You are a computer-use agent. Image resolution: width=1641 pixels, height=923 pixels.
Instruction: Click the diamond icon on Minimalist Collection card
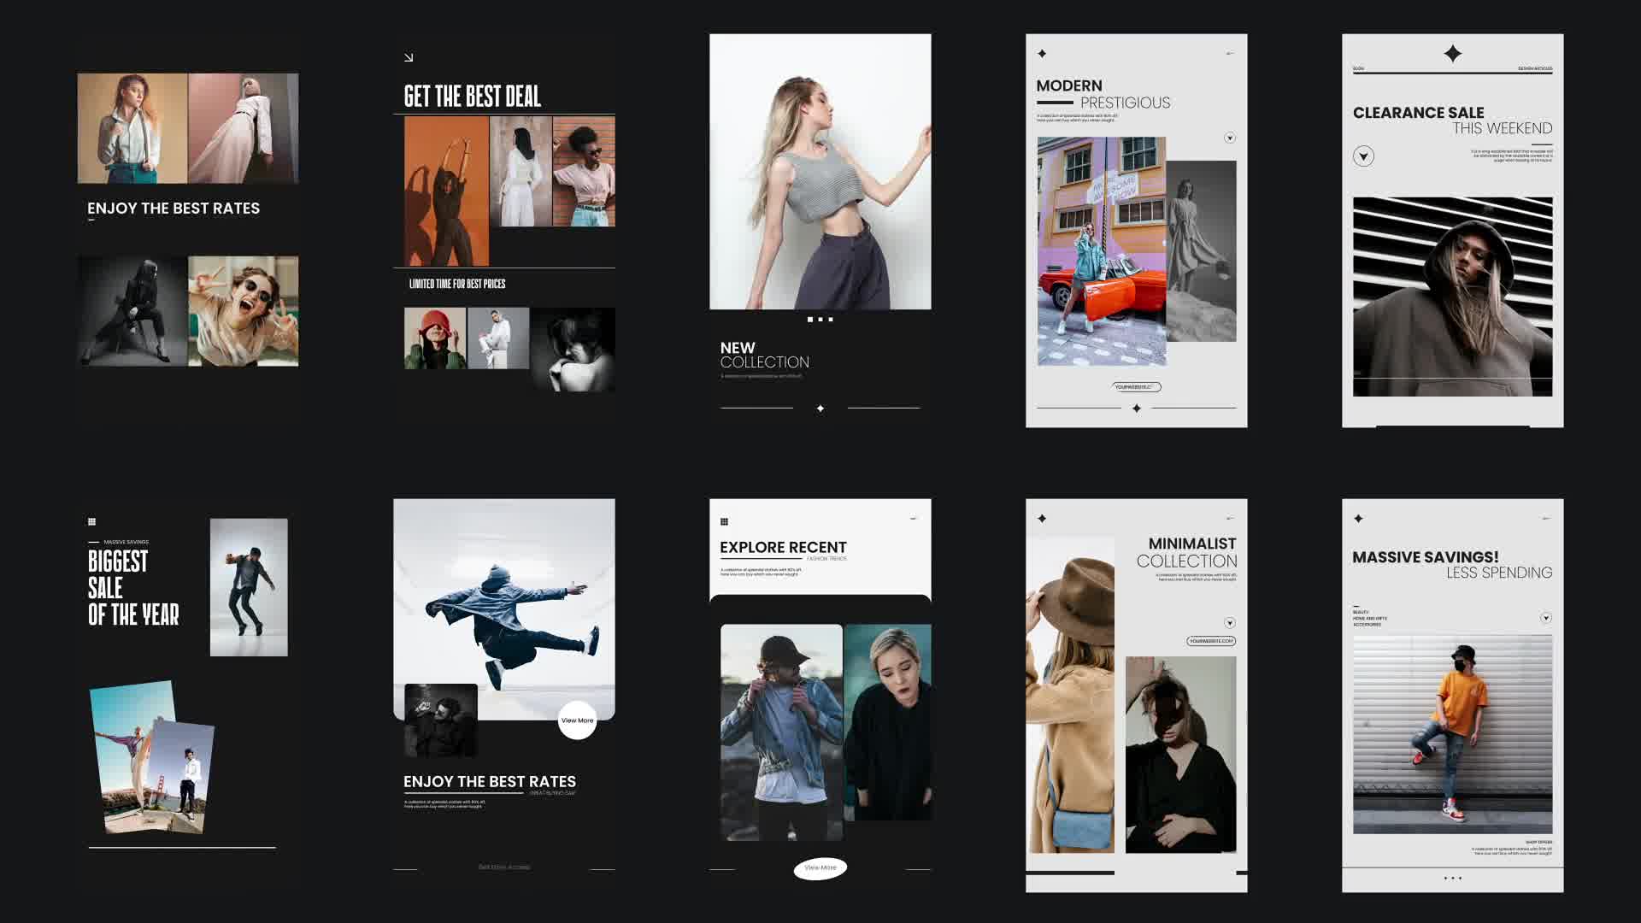pyautogui.click(x=1043, y=519)
